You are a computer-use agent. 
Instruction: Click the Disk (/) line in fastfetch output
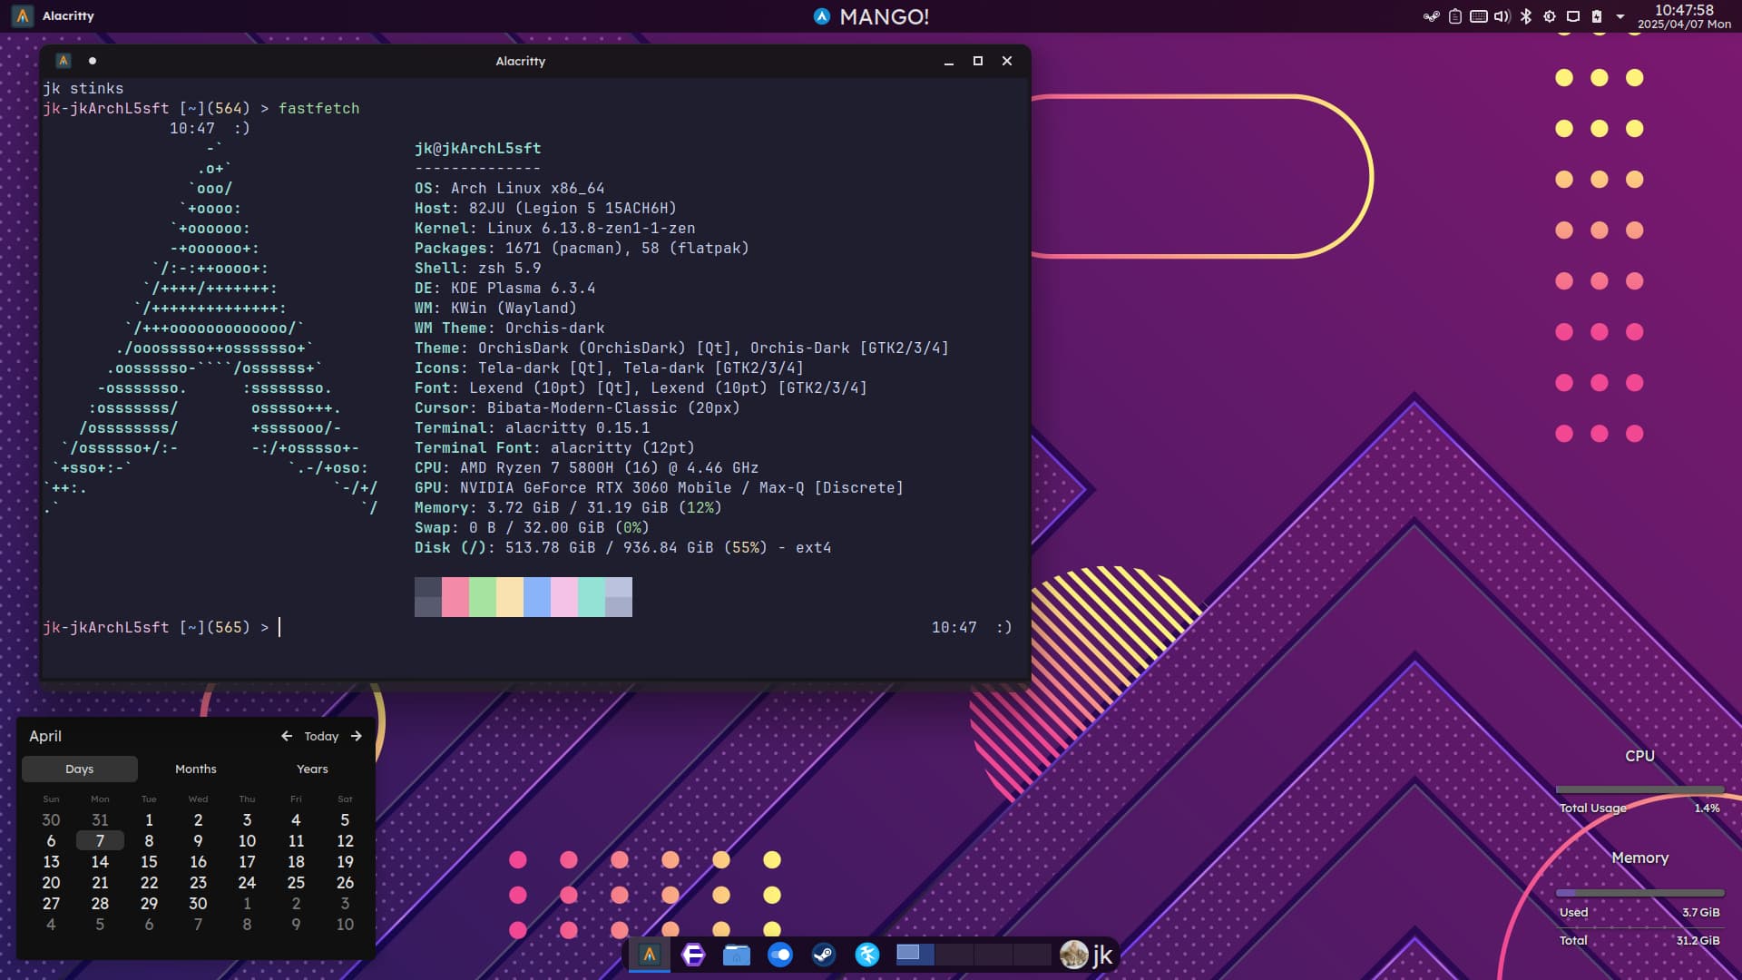(x=623, y=547)
